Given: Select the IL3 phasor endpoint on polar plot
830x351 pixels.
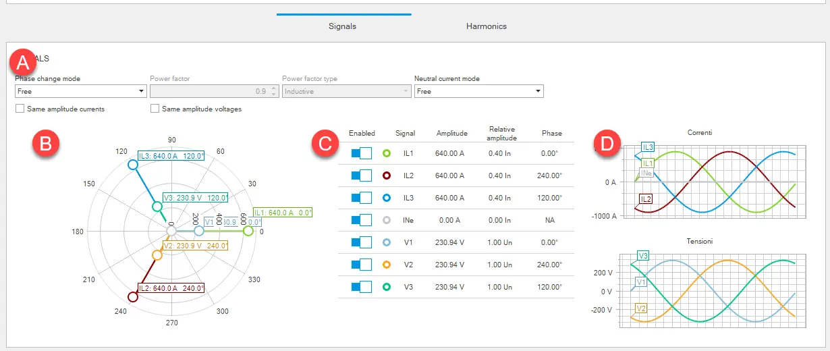Looking at the screenshot, I should [133, 164].
